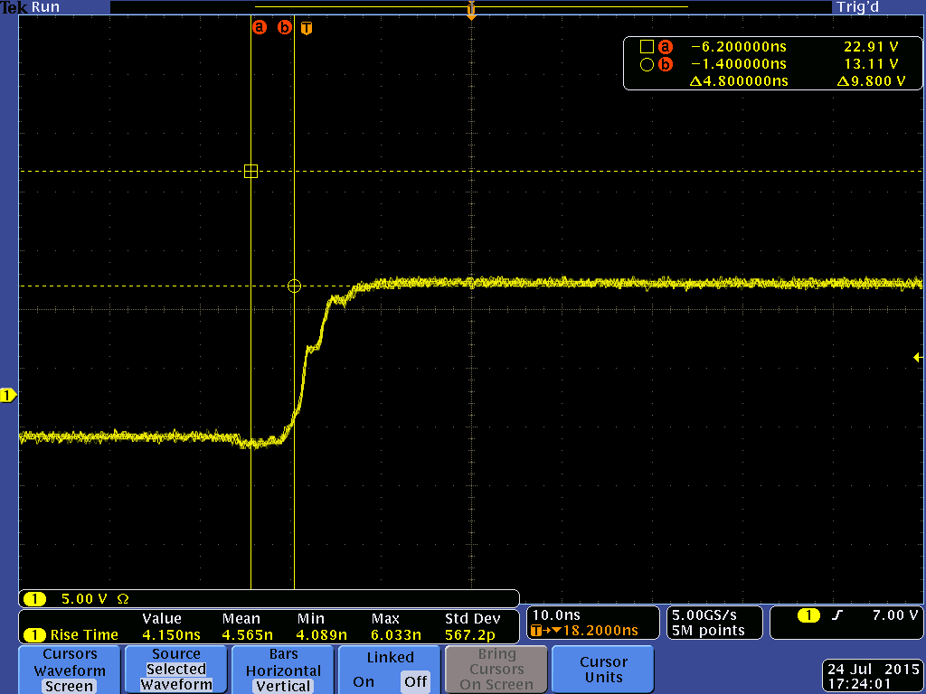
Task: Switch cursor bars to Vertical
Action: point(282,684)
